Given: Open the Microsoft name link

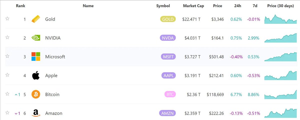Looking at the screenshot, I should click(55, 57).
